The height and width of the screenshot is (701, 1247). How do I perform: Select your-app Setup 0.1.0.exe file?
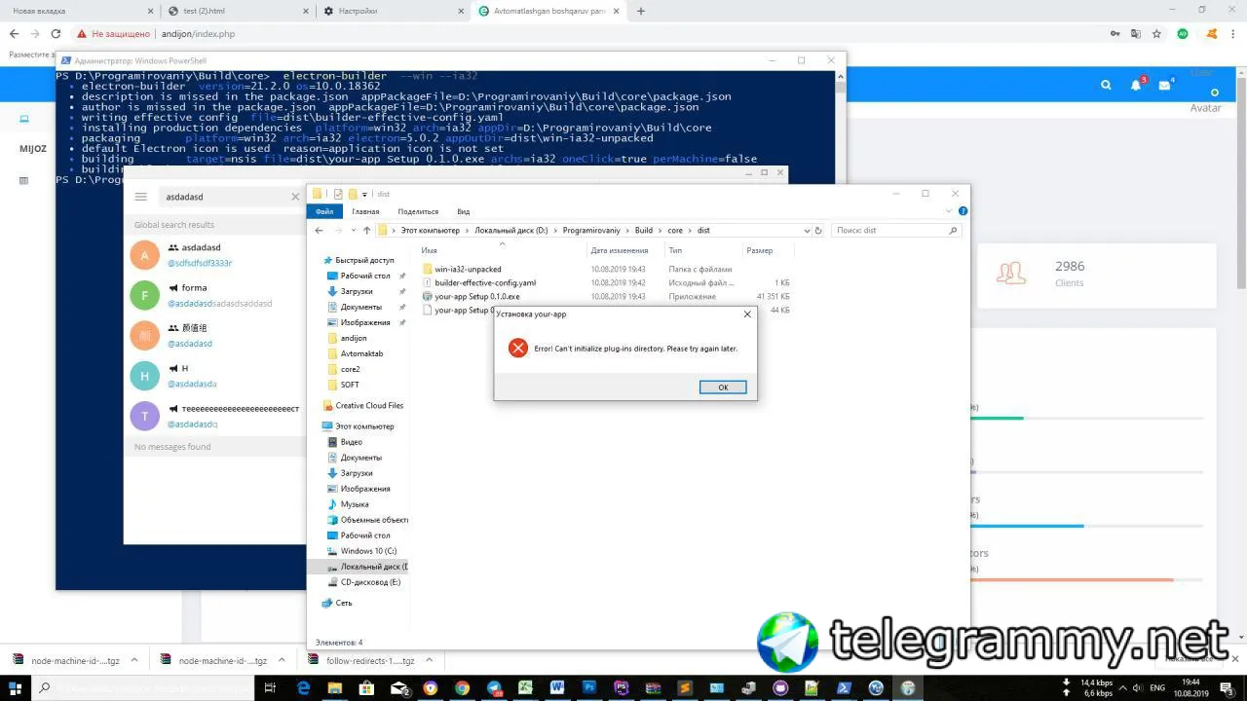477,296
